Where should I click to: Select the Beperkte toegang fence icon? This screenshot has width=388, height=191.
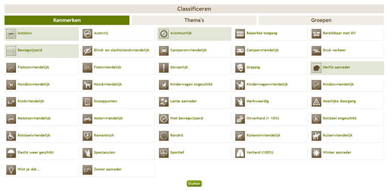240,33
